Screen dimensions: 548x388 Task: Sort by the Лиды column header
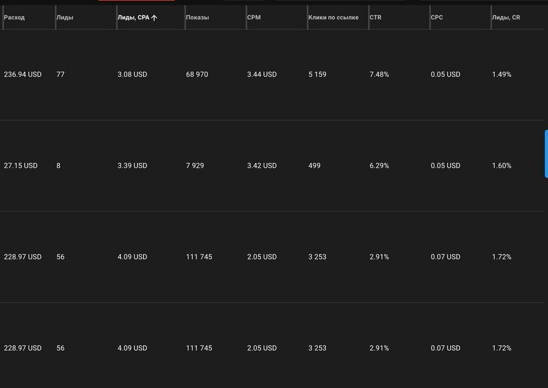(65, 18)
